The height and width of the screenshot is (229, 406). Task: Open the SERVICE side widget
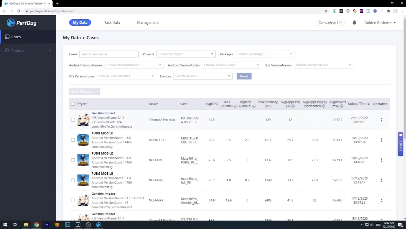tap(401, 144)
